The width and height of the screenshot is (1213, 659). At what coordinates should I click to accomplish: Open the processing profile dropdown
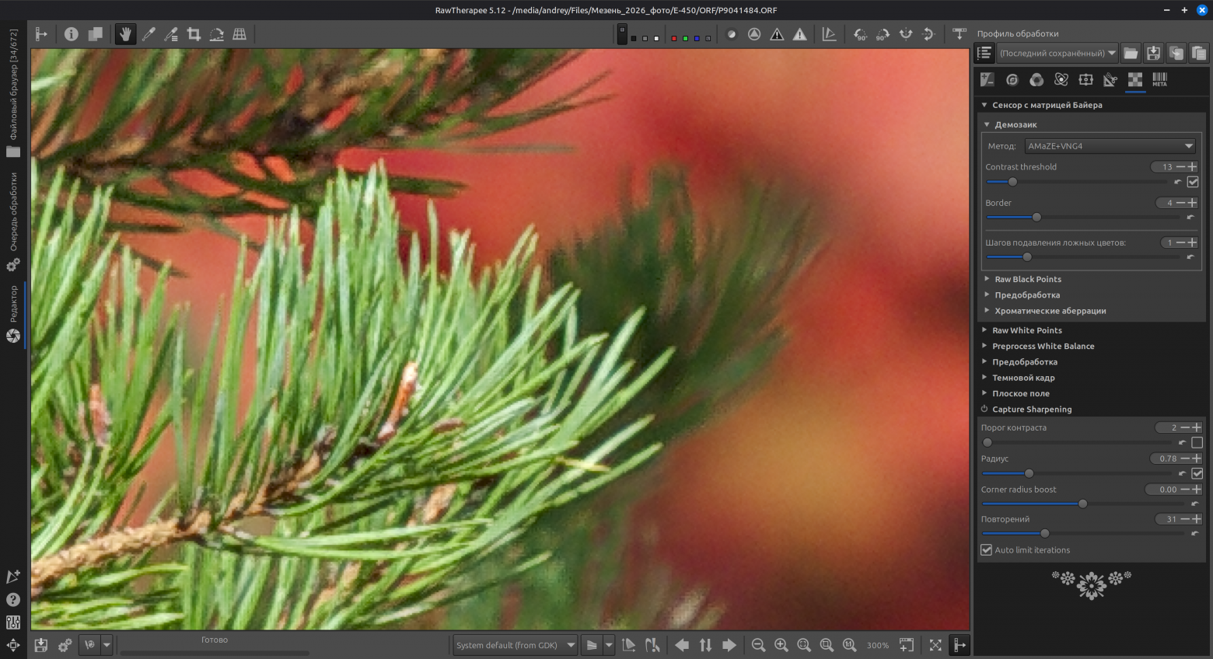[x=1057, y=53]
